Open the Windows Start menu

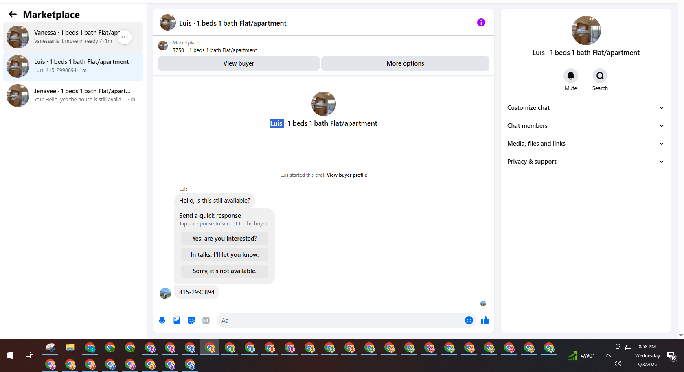10,355
